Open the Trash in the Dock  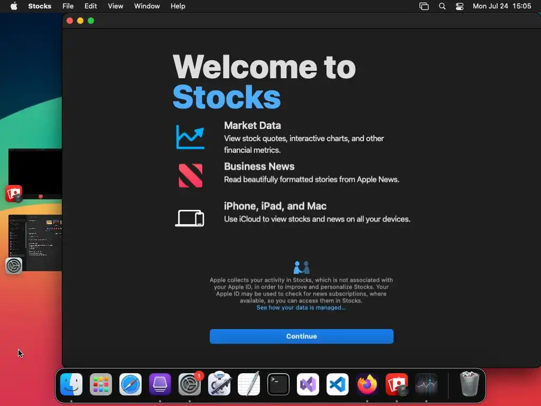[x=470, y=384]
